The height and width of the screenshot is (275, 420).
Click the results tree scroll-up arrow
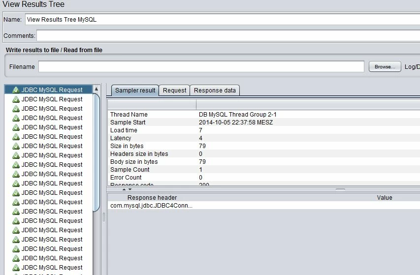tap(96, 89)
